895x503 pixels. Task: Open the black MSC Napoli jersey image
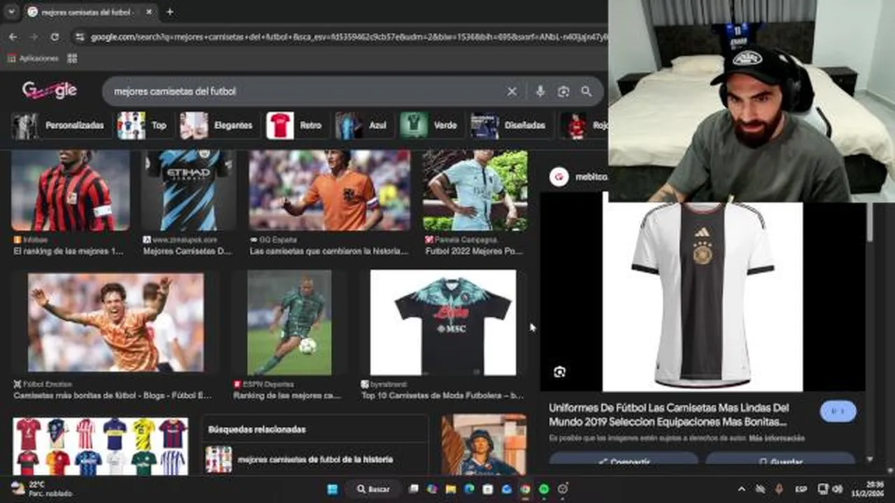(x=443, y=323)
